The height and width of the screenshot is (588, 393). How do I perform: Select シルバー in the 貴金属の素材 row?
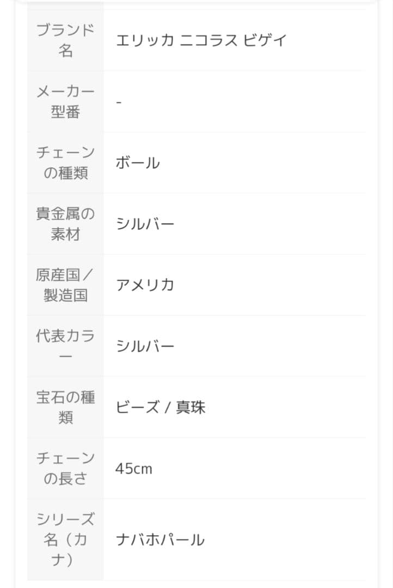[145, 224]
